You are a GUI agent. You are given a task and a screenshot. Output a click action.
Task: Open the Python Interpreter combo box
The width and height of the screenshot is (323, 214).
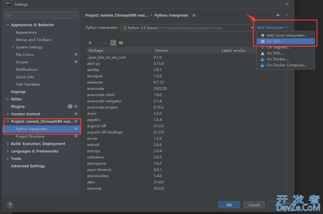188,28
